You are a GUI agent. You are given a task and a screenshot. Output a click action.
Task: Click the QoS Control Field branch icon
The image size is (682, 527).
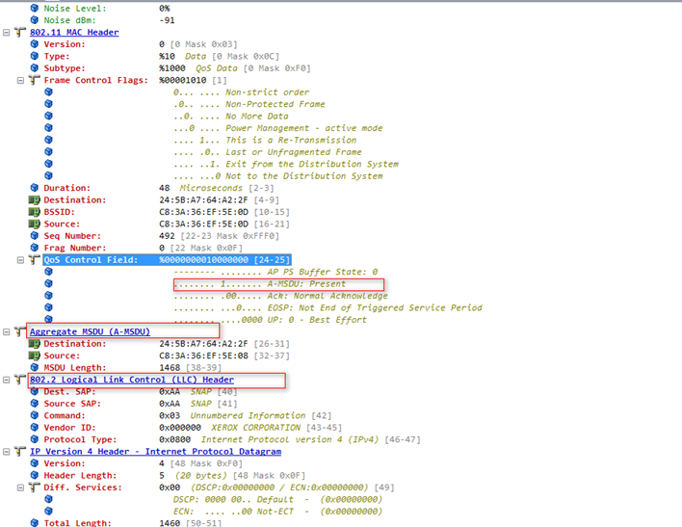click(x=35, y=260)
